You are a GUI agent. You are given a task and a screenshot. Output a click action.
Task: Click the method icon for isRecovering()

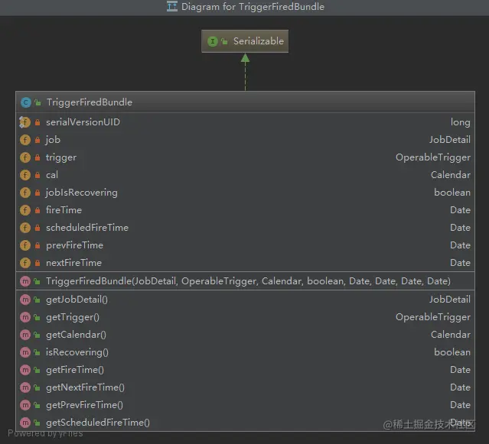pos(25,352)
